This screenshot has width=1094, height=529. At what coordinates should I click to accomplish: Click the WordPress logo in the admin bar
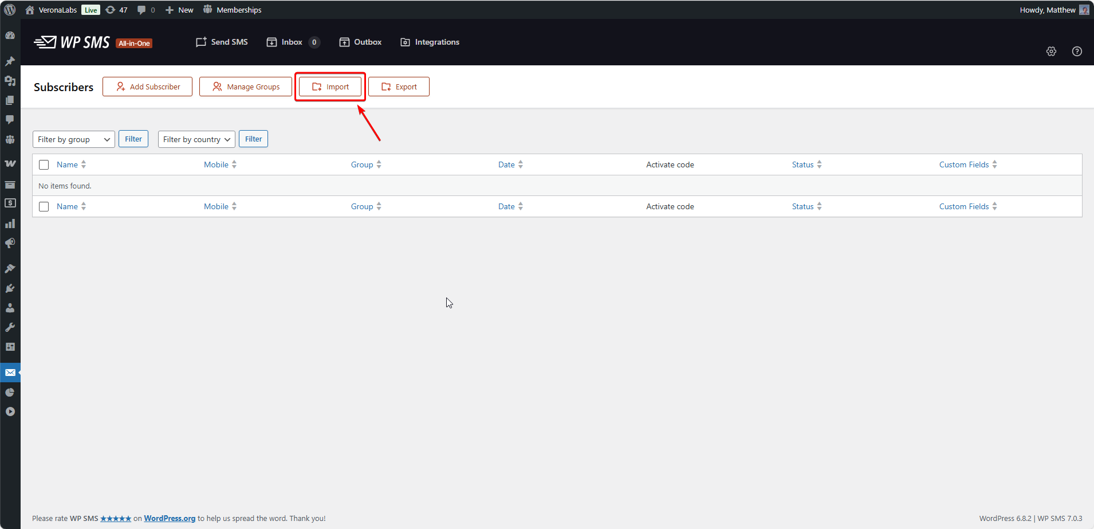tap(9, 9)
